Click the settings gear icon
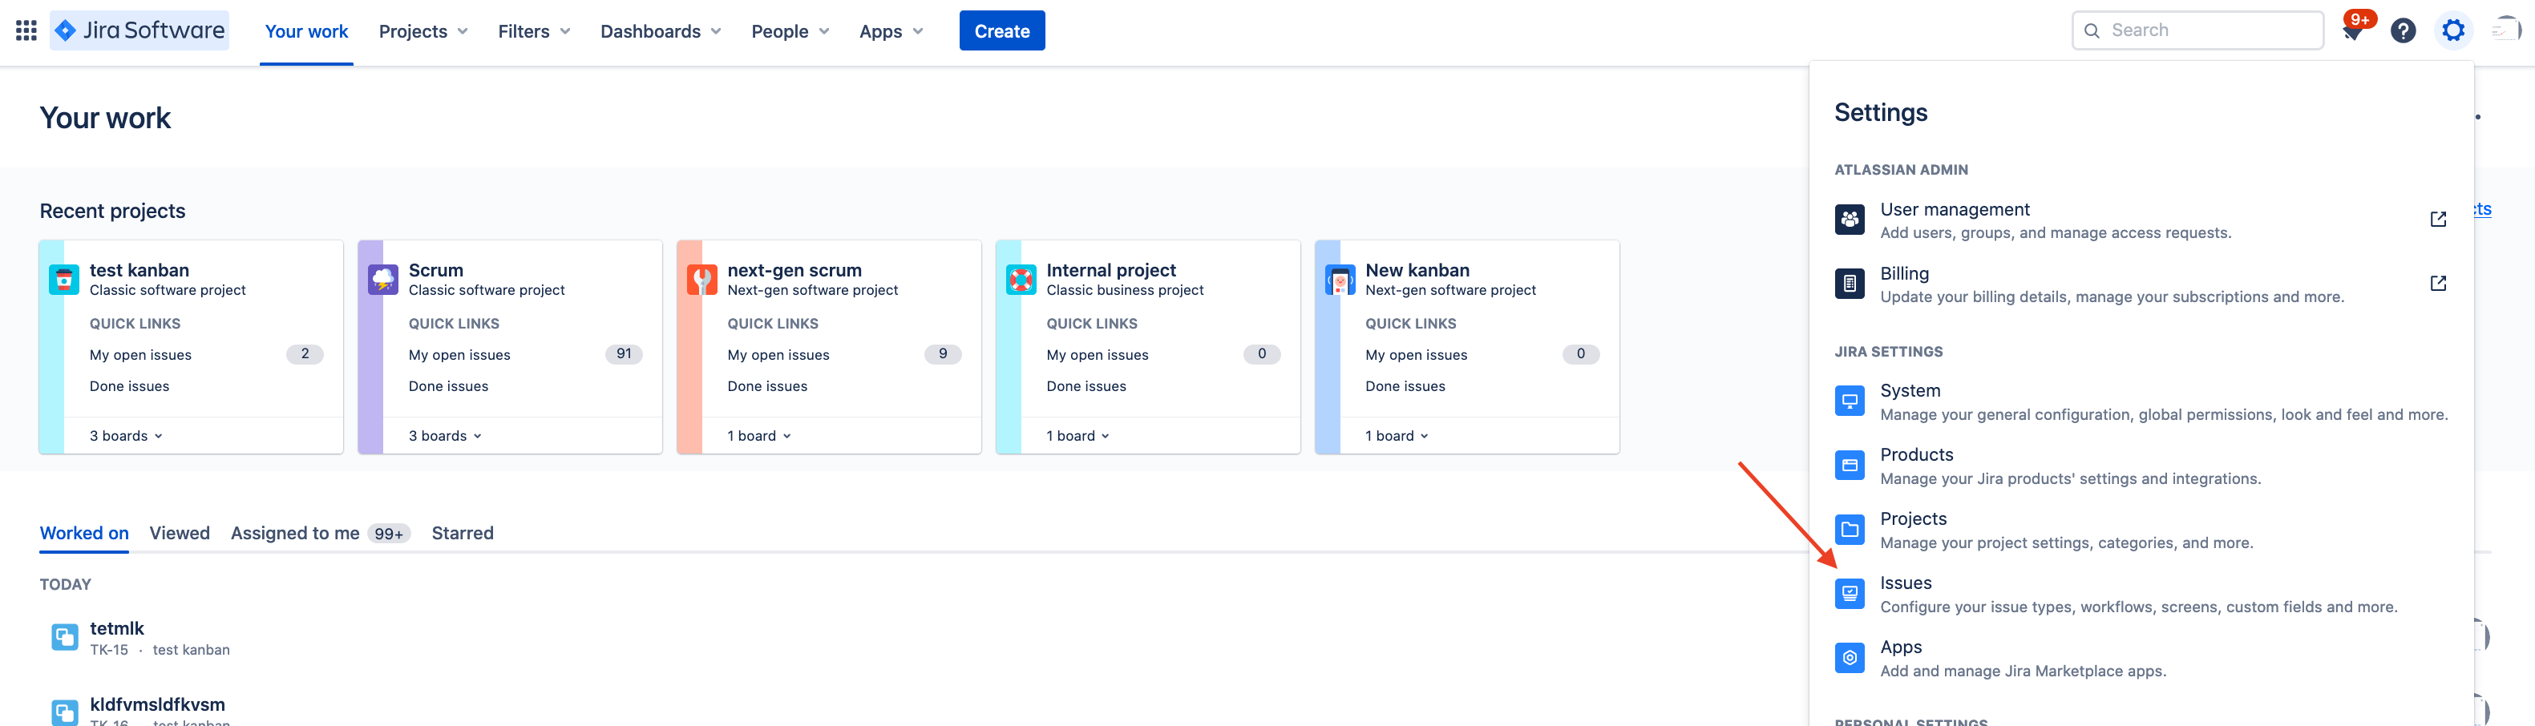 [2453, 30]
